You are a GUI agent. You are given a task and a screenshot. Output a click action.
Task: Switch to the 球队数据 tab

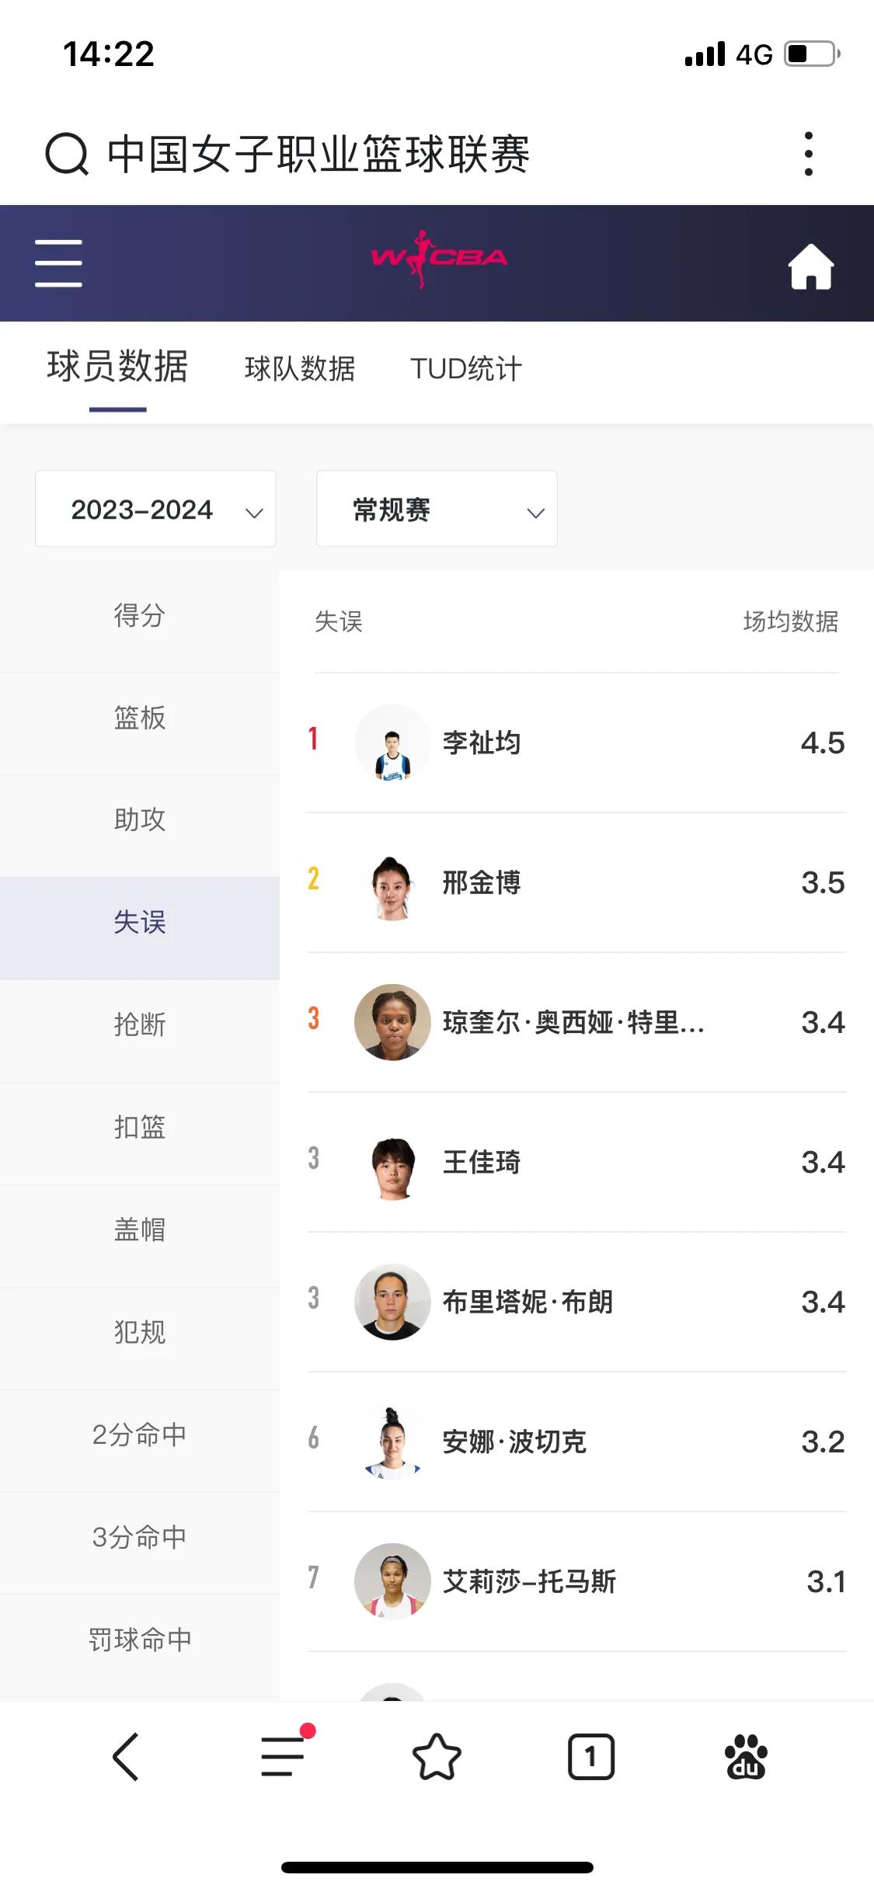pos(300,368)
